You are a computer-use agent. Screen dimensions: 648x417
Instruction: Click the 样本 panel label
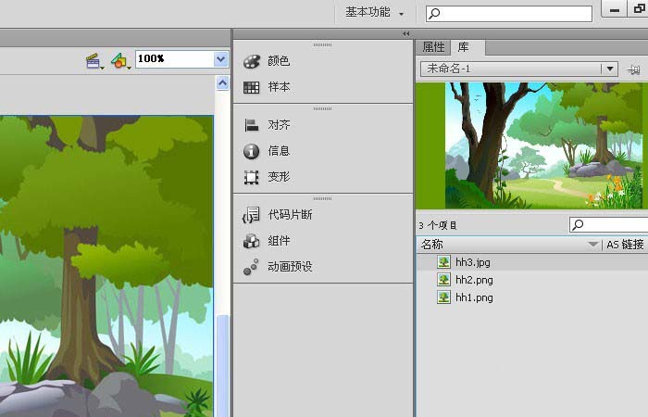click(279, 87)
